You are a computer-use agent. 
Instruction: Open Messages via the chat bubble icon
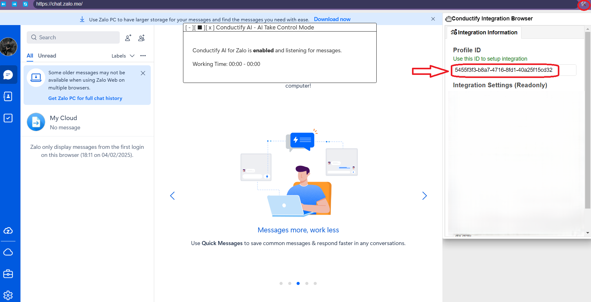pyautogui.click(x=9, y=75)
